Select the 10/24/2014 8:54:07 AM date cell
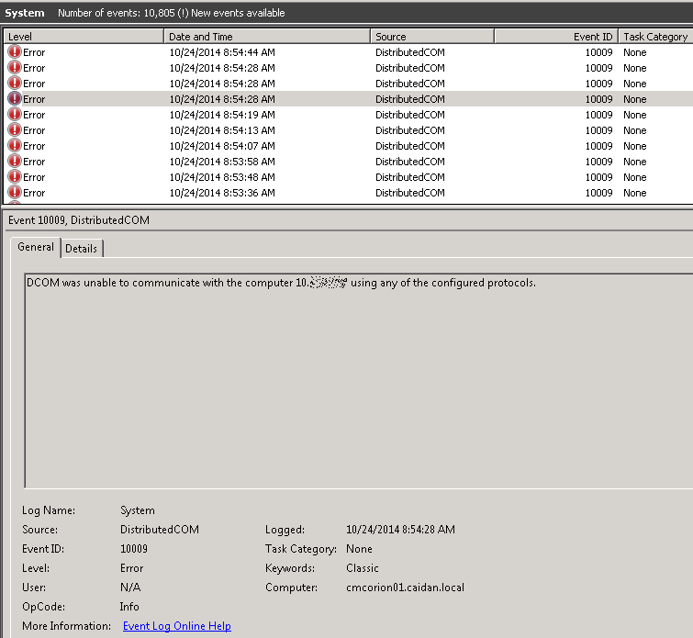Image resolution: width=693 pixels, height=638 pixels. tap(222, 145)
